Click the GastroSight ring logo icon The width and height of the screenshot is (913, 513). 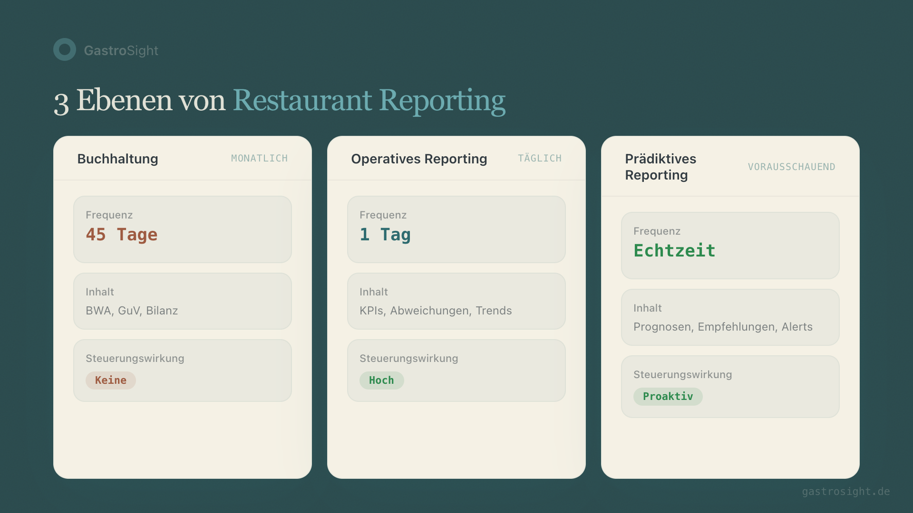point(65,49)
